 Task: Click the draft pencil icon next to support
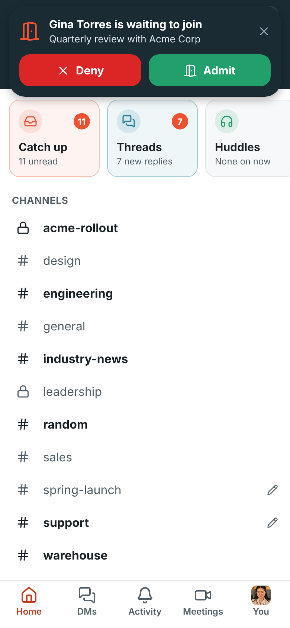pos(273,523)
